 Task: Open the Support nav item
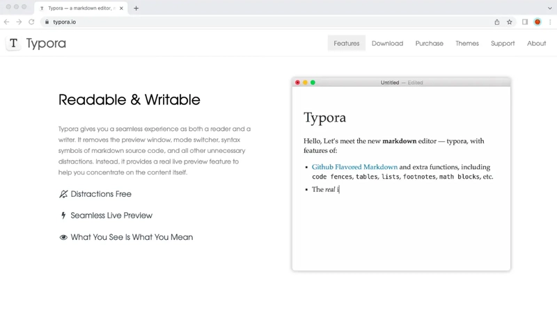click(x=503, y=43)
